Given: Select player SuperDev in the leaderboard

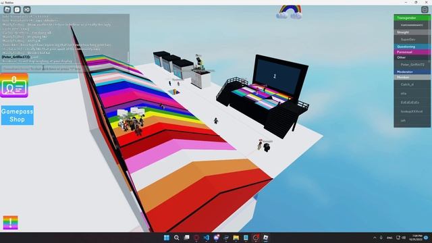Looking at the screenshot, I should click(412, 39).
